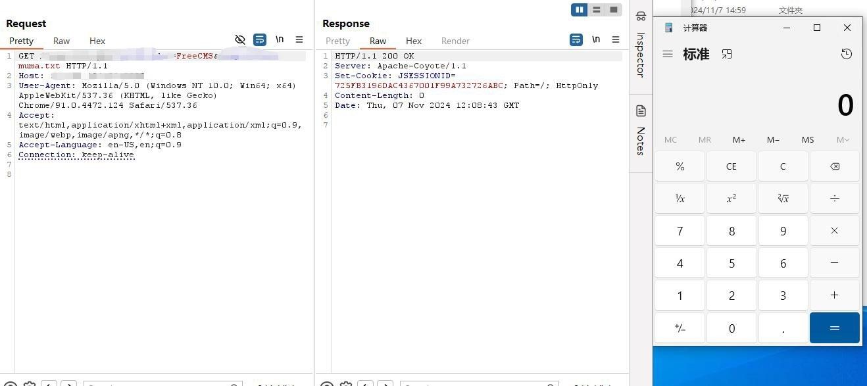Click the backspace key in Calculator

pyautogui.click(x=835, y=166)
